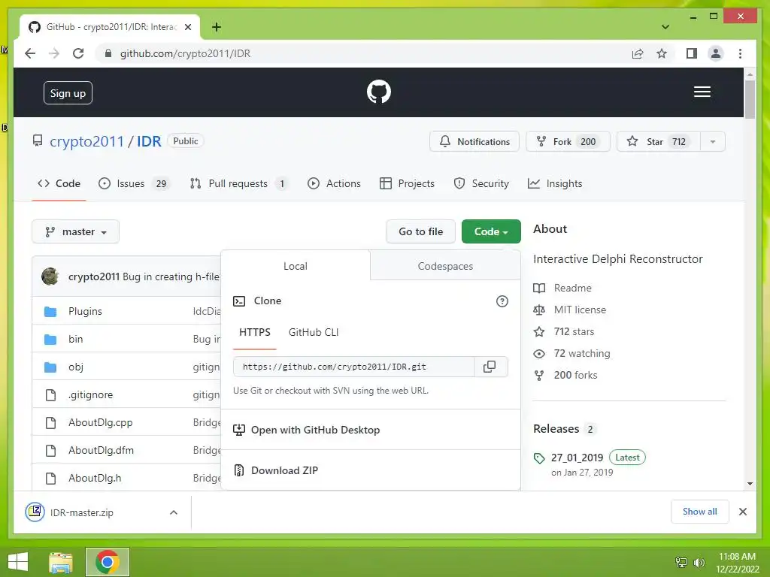Expand the master branch dropdown
770x577 pixels.
tap(76, 231)
